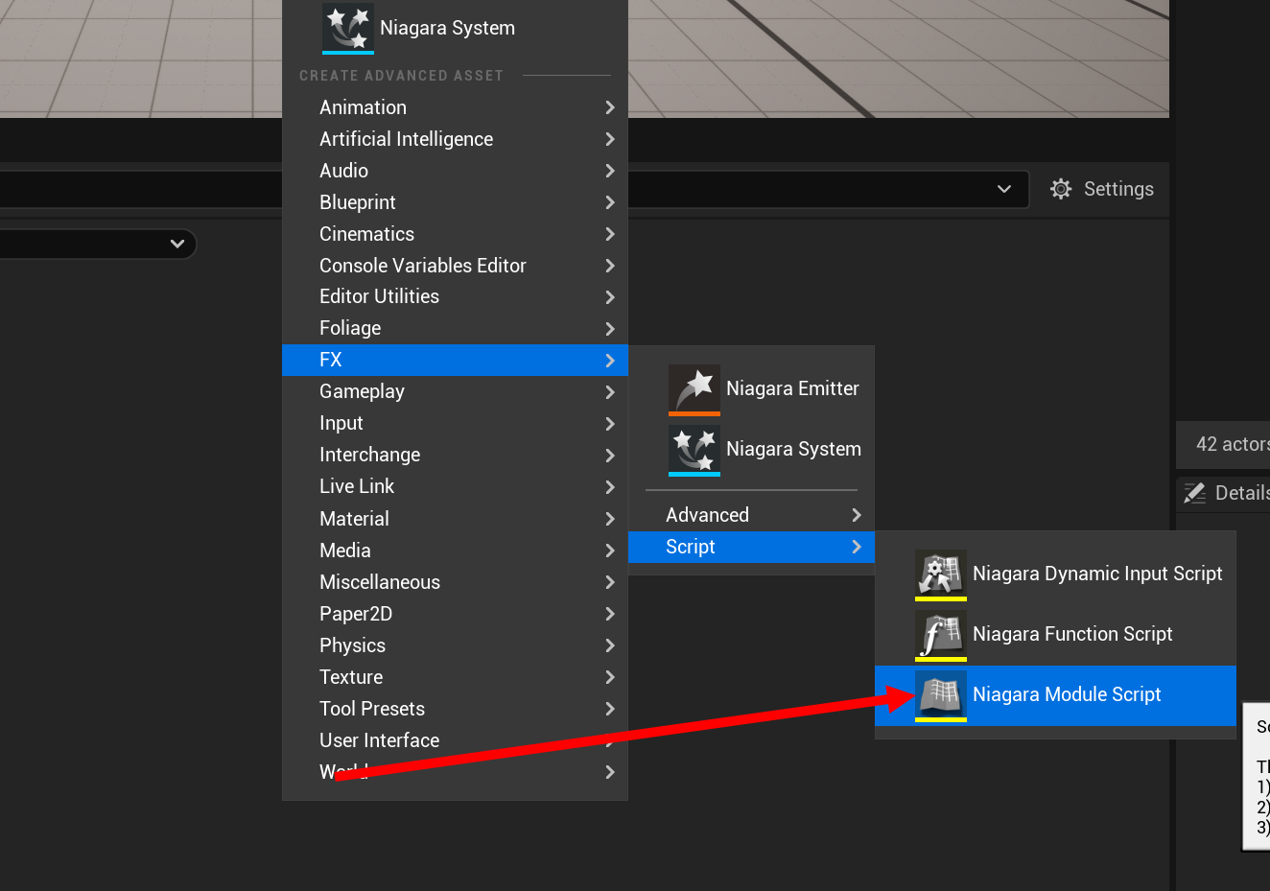Viewport: 1270px width, 891px height.
Task: Open the Live Link submenu
Action: [456, 486]
